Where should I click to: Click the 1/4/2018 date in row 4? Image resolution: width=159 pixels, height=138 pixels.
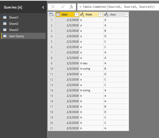coord(67,36)
